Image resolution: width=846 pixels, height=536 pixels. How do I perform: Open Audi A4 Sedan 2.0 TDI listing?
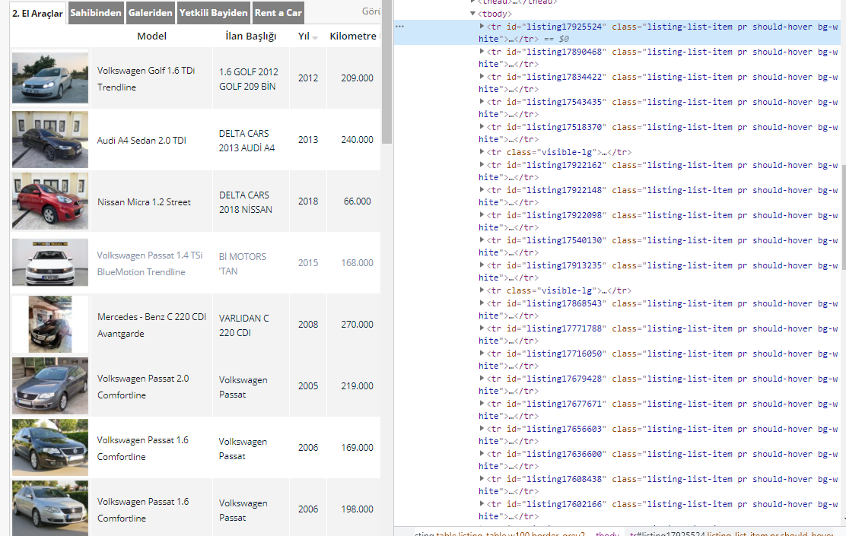pyautogui.click(x=142, y=140)
